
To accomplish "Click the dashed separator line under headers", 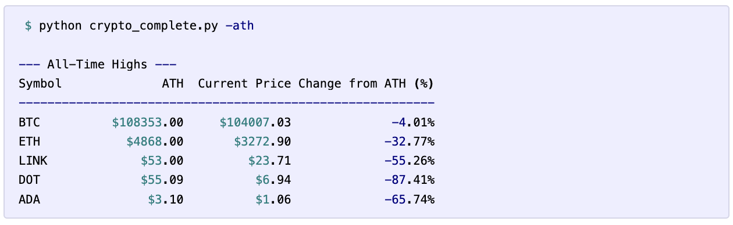I will pyautogui.click(x=227, y=103).
